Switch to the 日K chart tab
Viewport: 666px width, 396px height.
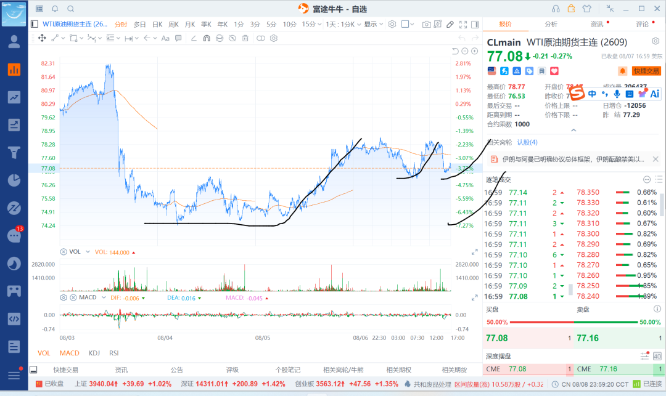point(157,25)
